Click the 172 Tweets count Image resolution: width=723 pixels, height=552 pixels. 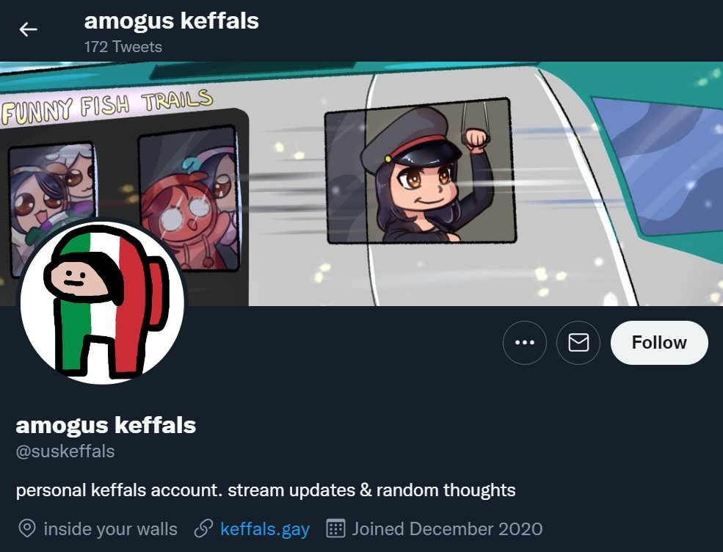pyautogui.click(x=123, y=46)
